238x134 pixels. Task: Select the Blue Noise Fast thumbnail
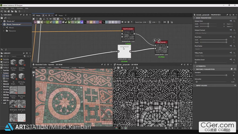pyautogui.click(x=22, y=90)
